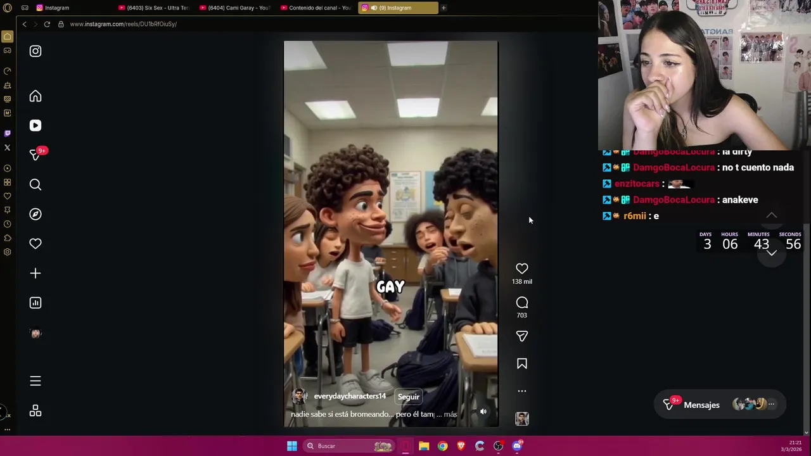Screen dimensions: 811x456
Task: Open Twitch in the Opera sidebar
Action: coord(8,133)
